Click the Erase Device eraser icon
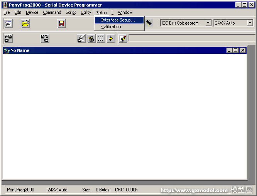 point(81,38)
